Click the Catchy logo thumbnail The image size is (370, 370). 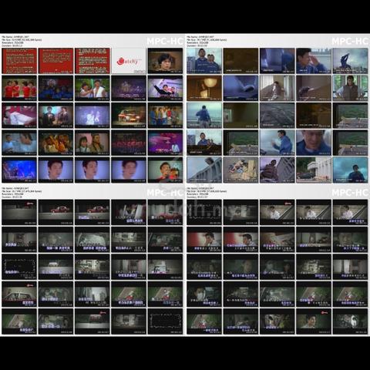129,61
